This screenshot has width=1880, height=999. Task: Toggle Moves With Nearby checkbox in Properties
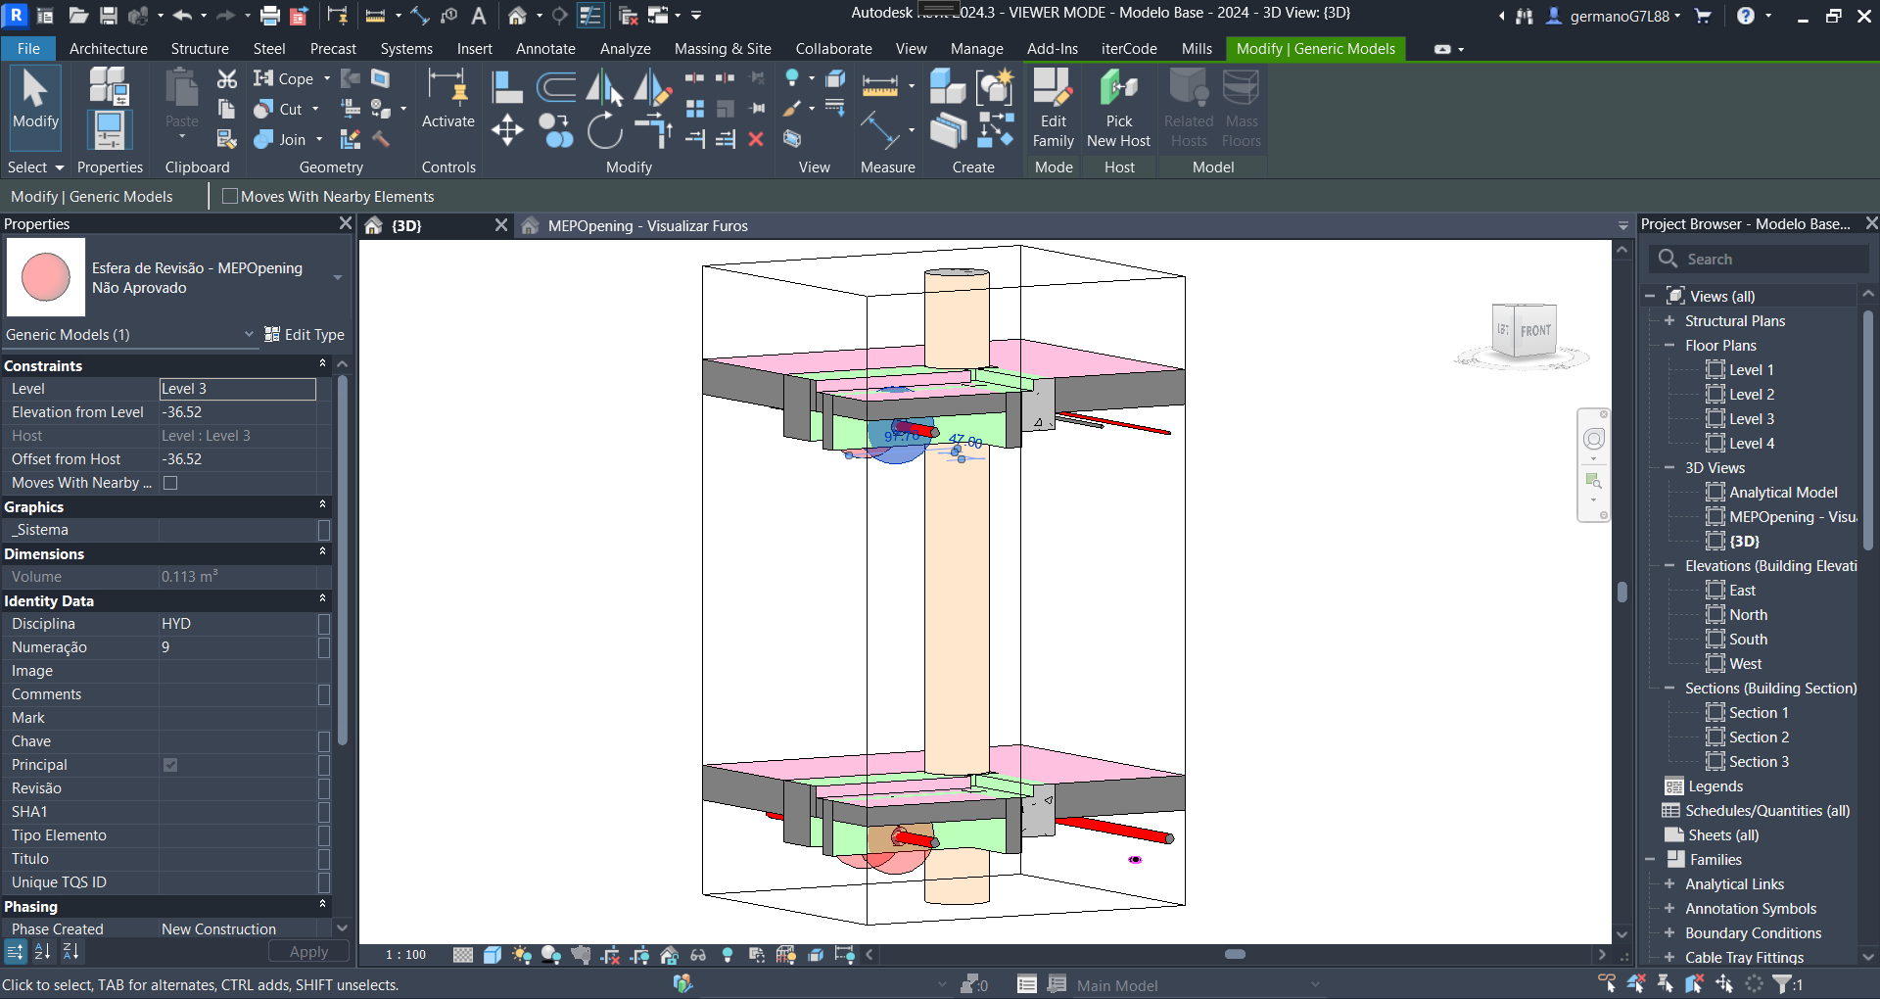170,483
